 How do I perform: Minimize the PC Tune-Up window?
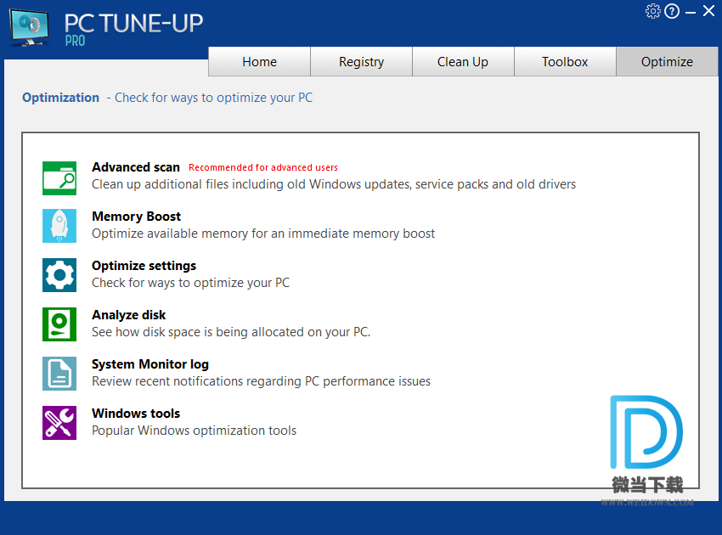[x=691, y=13]
